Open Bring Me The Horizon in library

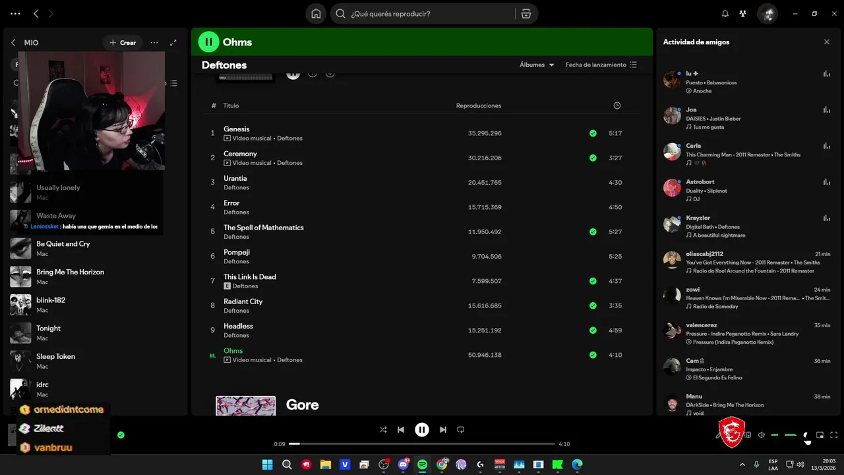[x=96, y=277]
